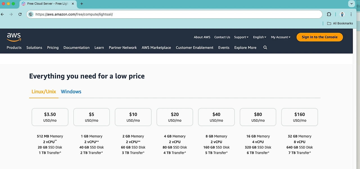
Task: Follow the About AWS link
Action: tap(202, 37)
